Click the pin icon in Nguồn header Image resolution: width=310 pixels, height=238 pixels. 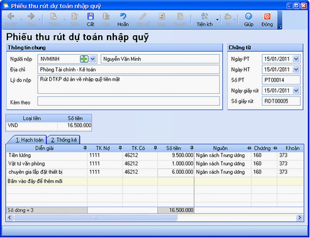click(x=249, y=148)
